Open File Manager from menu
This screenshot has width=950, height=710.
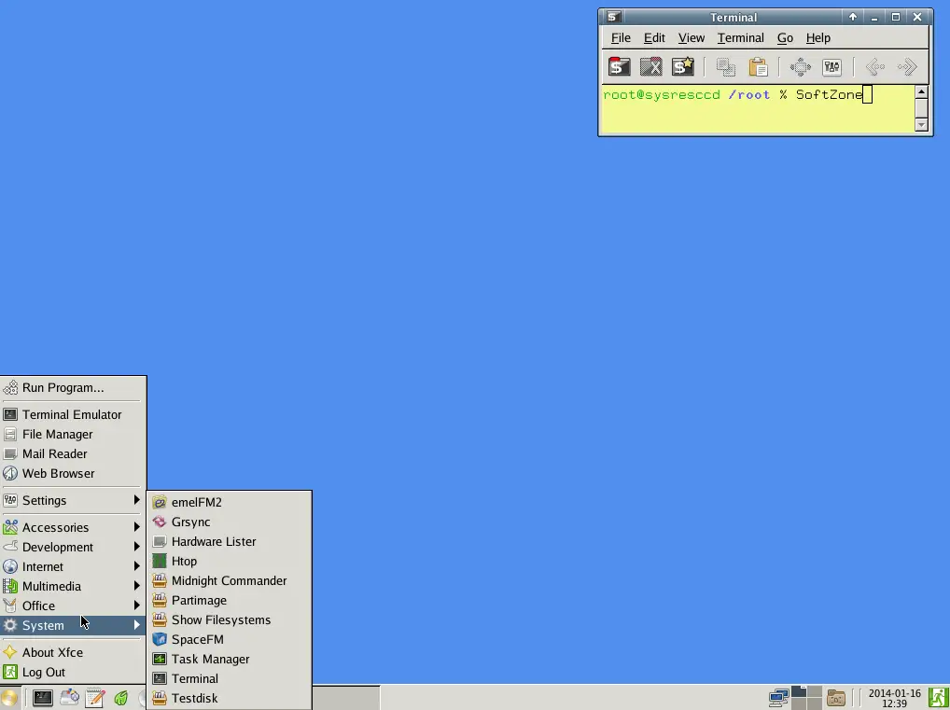tap(73, 435)
